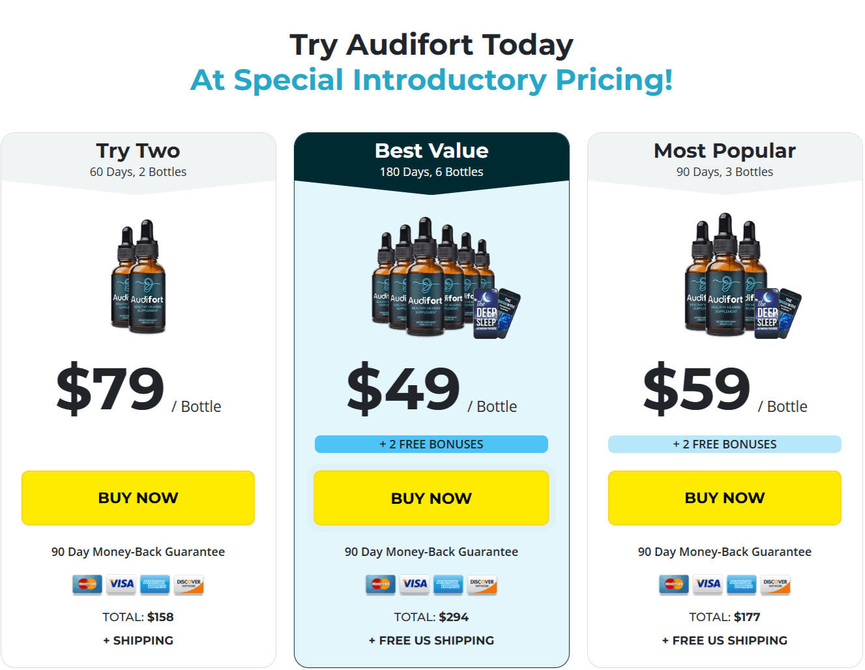Click the American Express icon under Try Two
865x670 pixels.
pyautogui.click(x=154, y=585)
